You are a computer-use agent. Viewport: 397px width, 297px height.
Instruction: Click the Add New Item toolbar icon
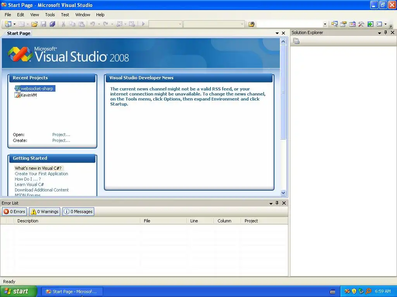[22, 24]
